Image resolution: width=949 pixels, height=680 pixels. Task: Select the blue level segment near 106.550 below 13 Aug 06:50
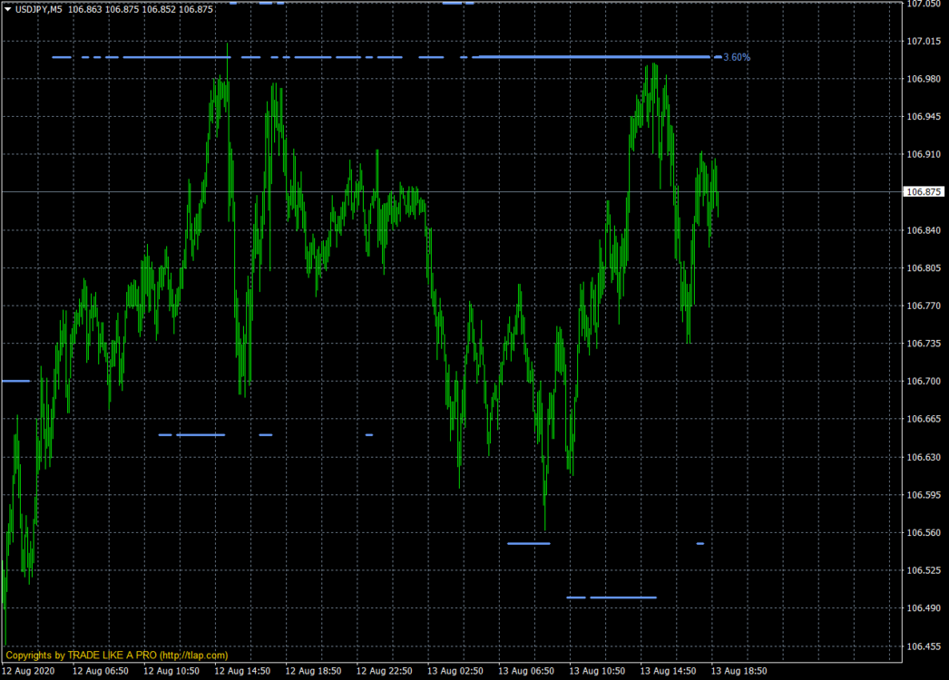click(529, 544)
